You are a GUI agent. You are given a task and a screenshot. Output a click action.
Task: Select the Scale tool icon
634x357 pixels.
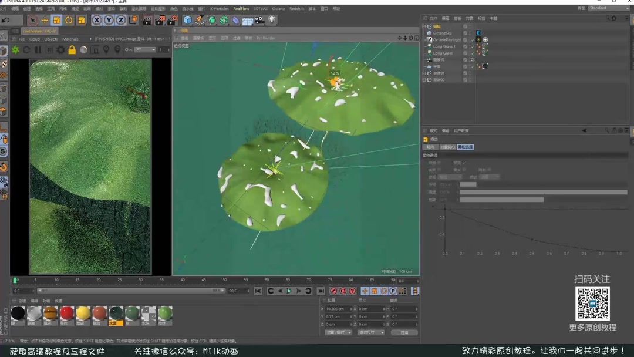coord(57,19)
